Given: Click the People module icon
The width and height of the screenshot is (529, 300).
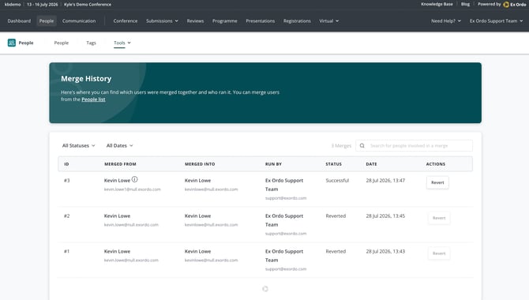Looking at the screenshot, I should (12, 43).
